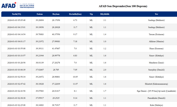Click depth value 10.05
The height and width of the screenshot is (107, 177).
point(75,77)
